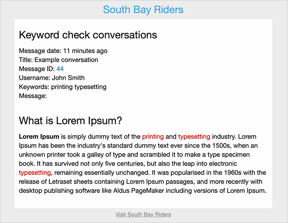
Task: Open the South Bay Riders header link
Action: (143, 9)
